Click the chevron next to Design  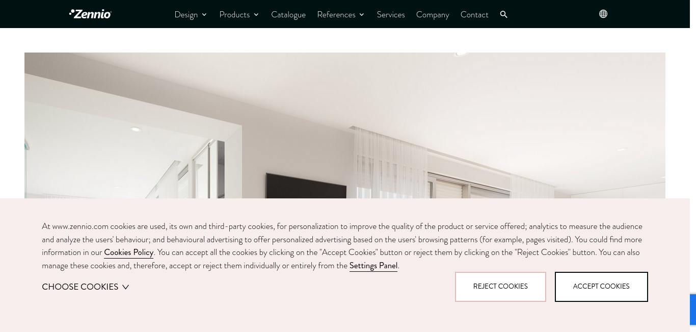(204, 15)
